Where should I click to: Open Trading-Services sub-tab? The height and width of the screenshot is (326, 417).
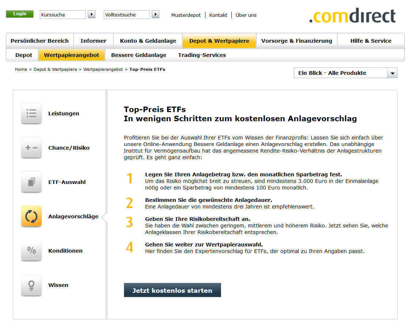tap(202, 55)
